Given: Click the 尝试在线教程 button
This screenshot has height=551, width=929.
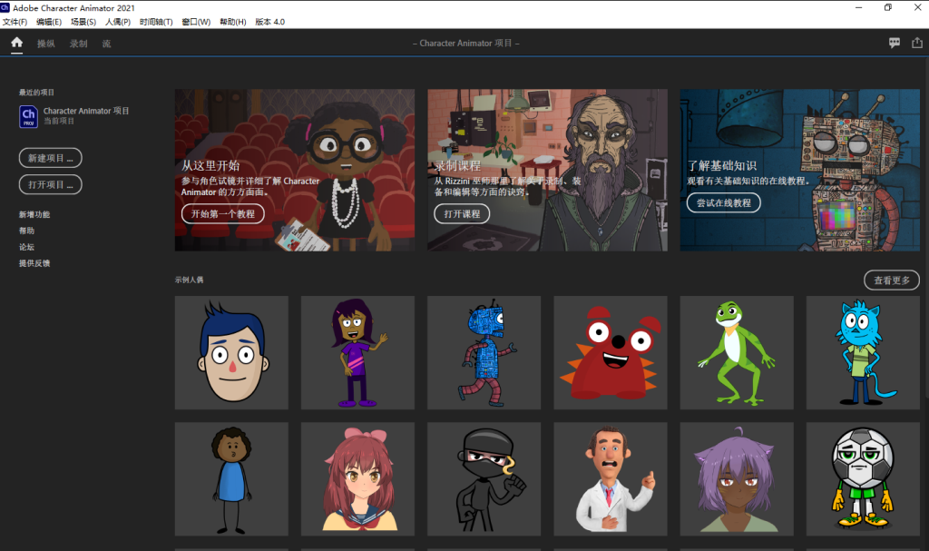Looking at the screenshot, I should point(723,203).
